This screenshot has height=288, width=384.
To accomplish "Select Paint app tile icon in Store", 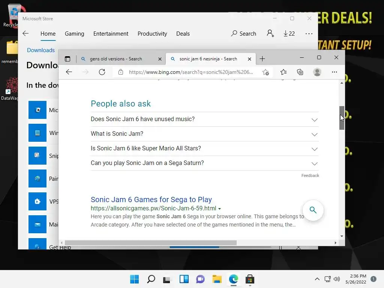I will [x=37, y=178].
